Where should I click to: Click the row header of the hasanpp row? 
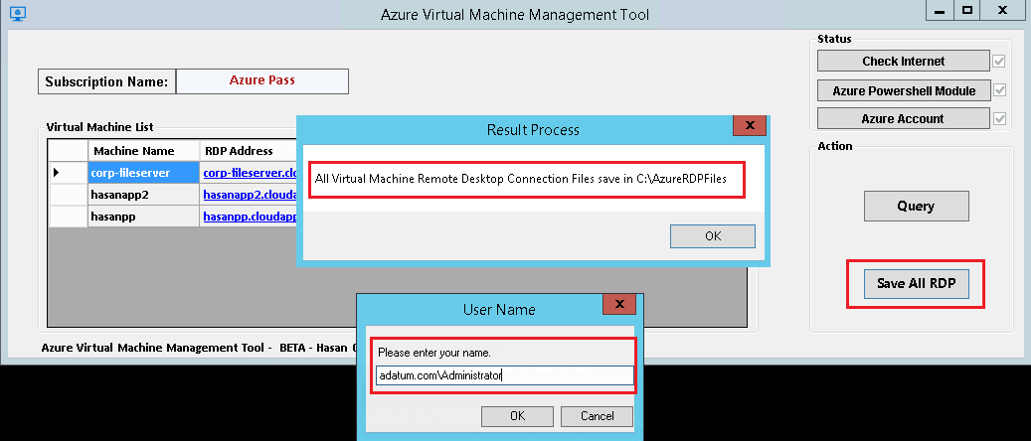coord(68,217)
